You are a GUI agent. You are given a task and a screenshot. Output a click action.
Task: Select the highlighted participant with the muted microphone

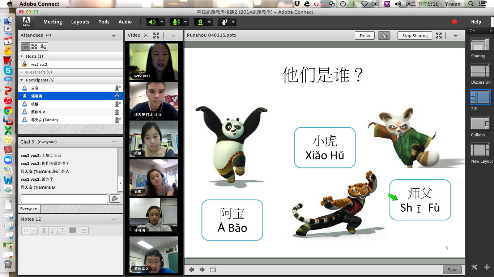[x=71, y=96]
